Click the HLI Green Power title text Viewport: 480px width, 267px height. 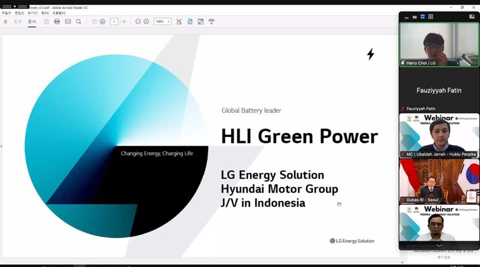pyautogui.click(x=299, y=137)
